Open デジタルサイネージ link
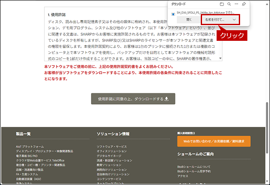Image resolution: width=270 pixels, height=185 pixels. (109, 156)
